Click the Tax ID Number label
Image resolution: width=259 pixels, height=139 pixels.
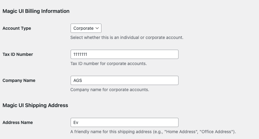click(x=18, y=54)
